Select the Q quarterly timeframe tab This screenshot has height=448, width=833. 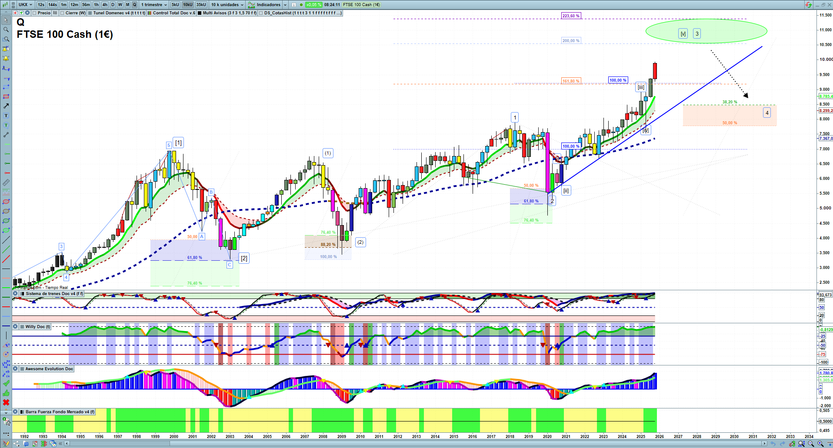134,5
